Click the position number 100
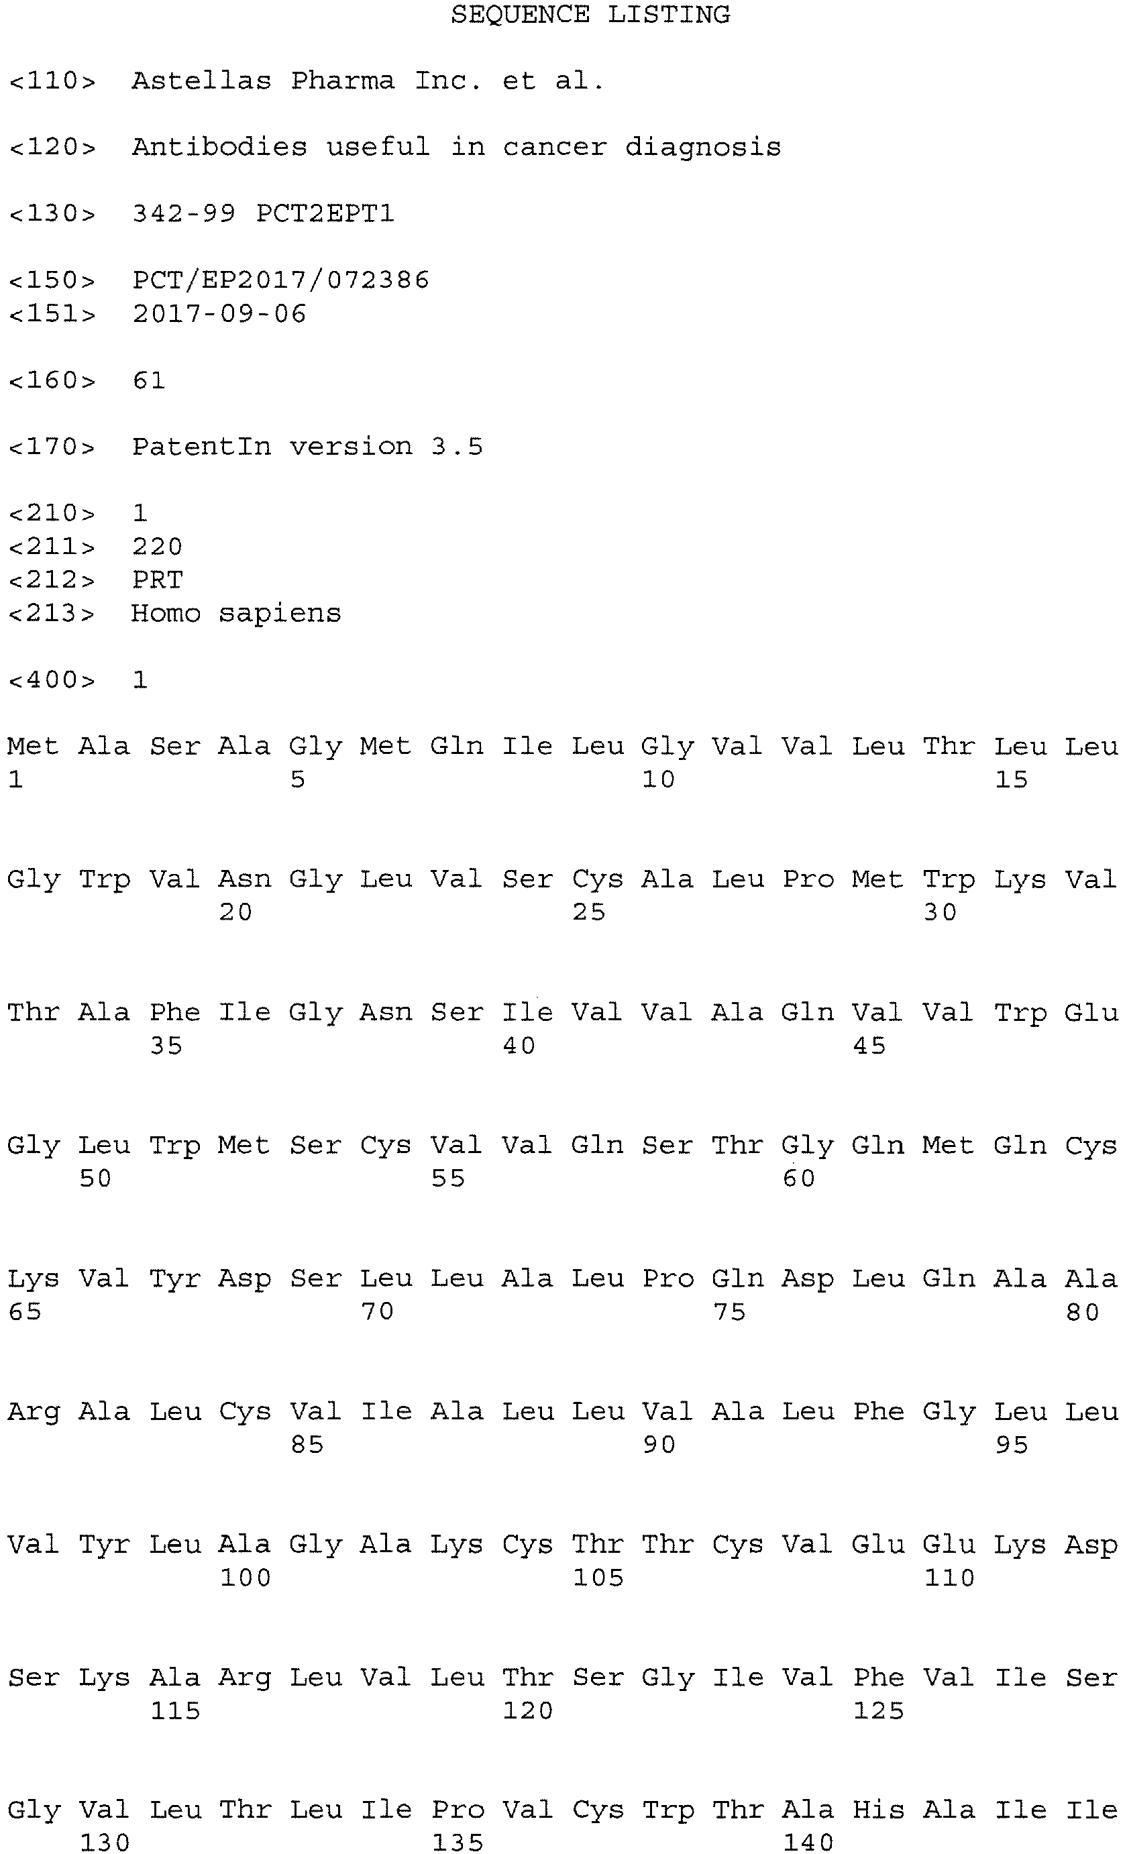 click(x=246, y=1578)
